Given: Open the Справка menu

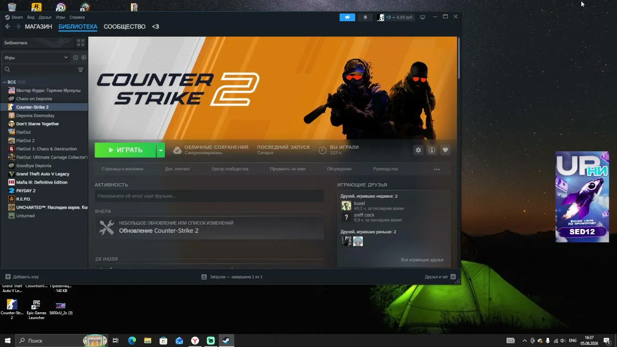Looking at the screenshot, I should point(77,17).
